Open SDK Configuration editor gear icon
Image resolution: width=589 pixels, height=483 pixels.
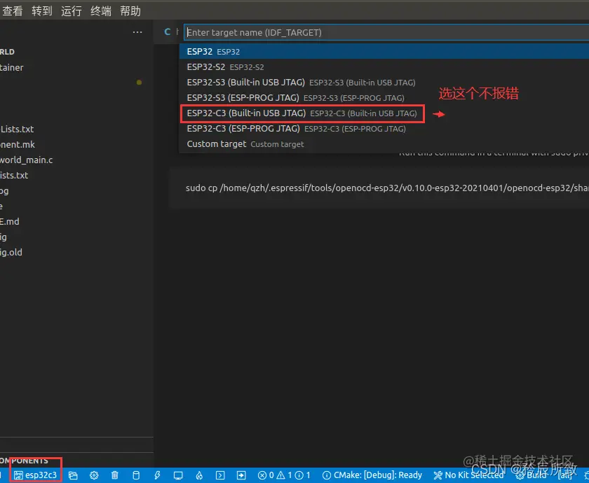click(94, 475)
